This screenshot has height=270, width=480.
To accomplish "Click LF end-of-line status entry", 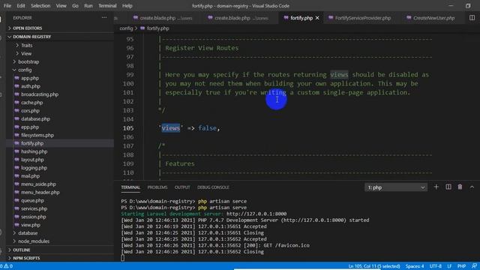I will pos(449,266).
